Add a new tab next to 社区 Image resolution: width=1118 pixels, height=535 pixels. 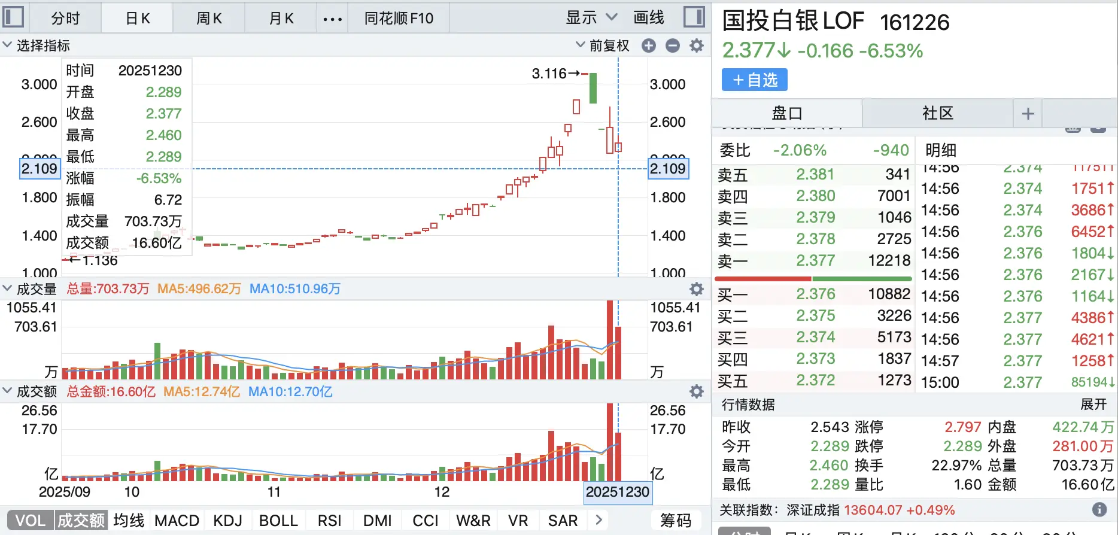tap(1028, 113)
